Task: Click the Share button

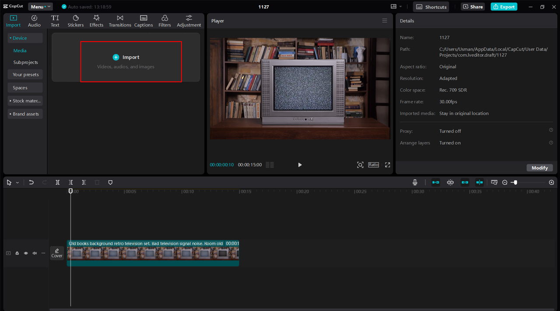Action: [x=473, y=7]
